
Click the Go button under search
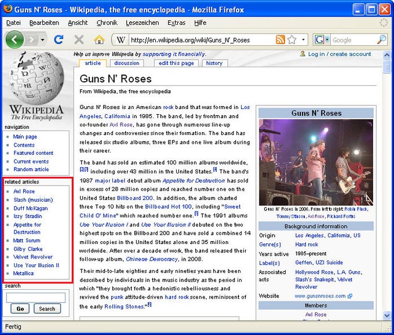[x=20, y=309]
